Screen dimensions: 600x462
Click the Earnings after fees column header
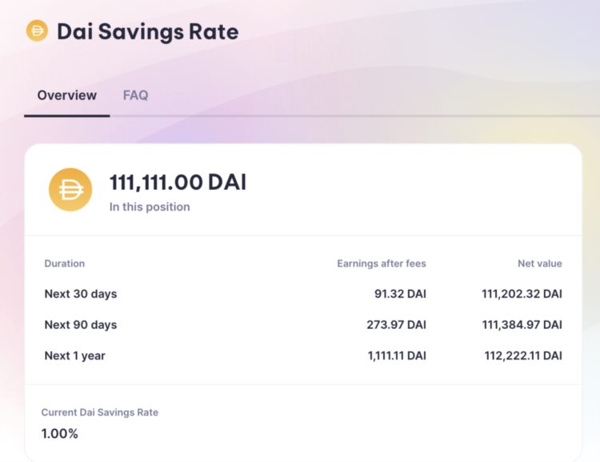click(x=382, y=263)
